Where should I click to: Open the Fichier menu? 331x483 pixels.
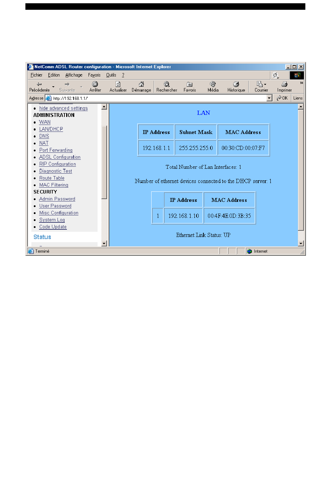click(36, 75)
